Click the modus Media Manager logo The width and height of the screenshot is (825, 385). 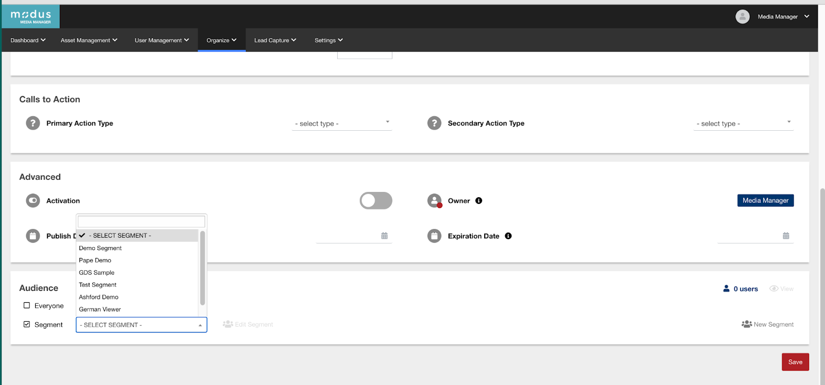31,16
